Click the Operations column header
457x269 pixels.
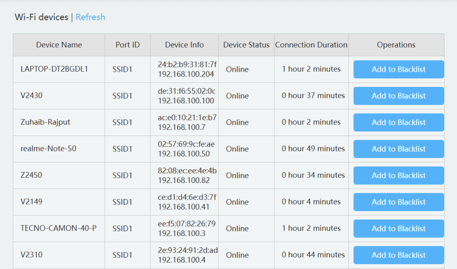[x=396, y=45]
